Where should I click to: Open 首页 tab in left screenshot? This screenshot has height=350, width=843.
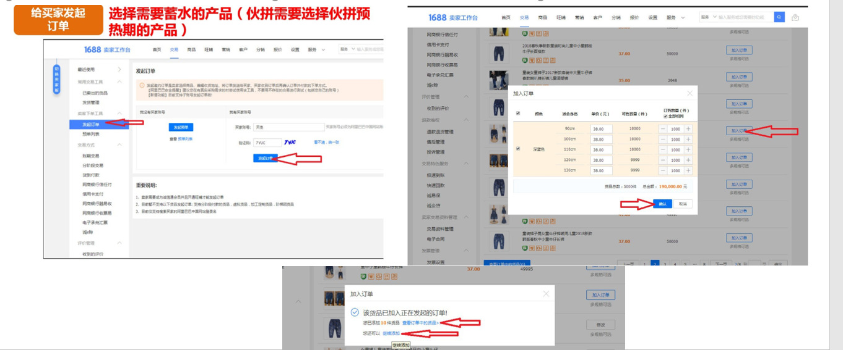click(x=157, y=49)
